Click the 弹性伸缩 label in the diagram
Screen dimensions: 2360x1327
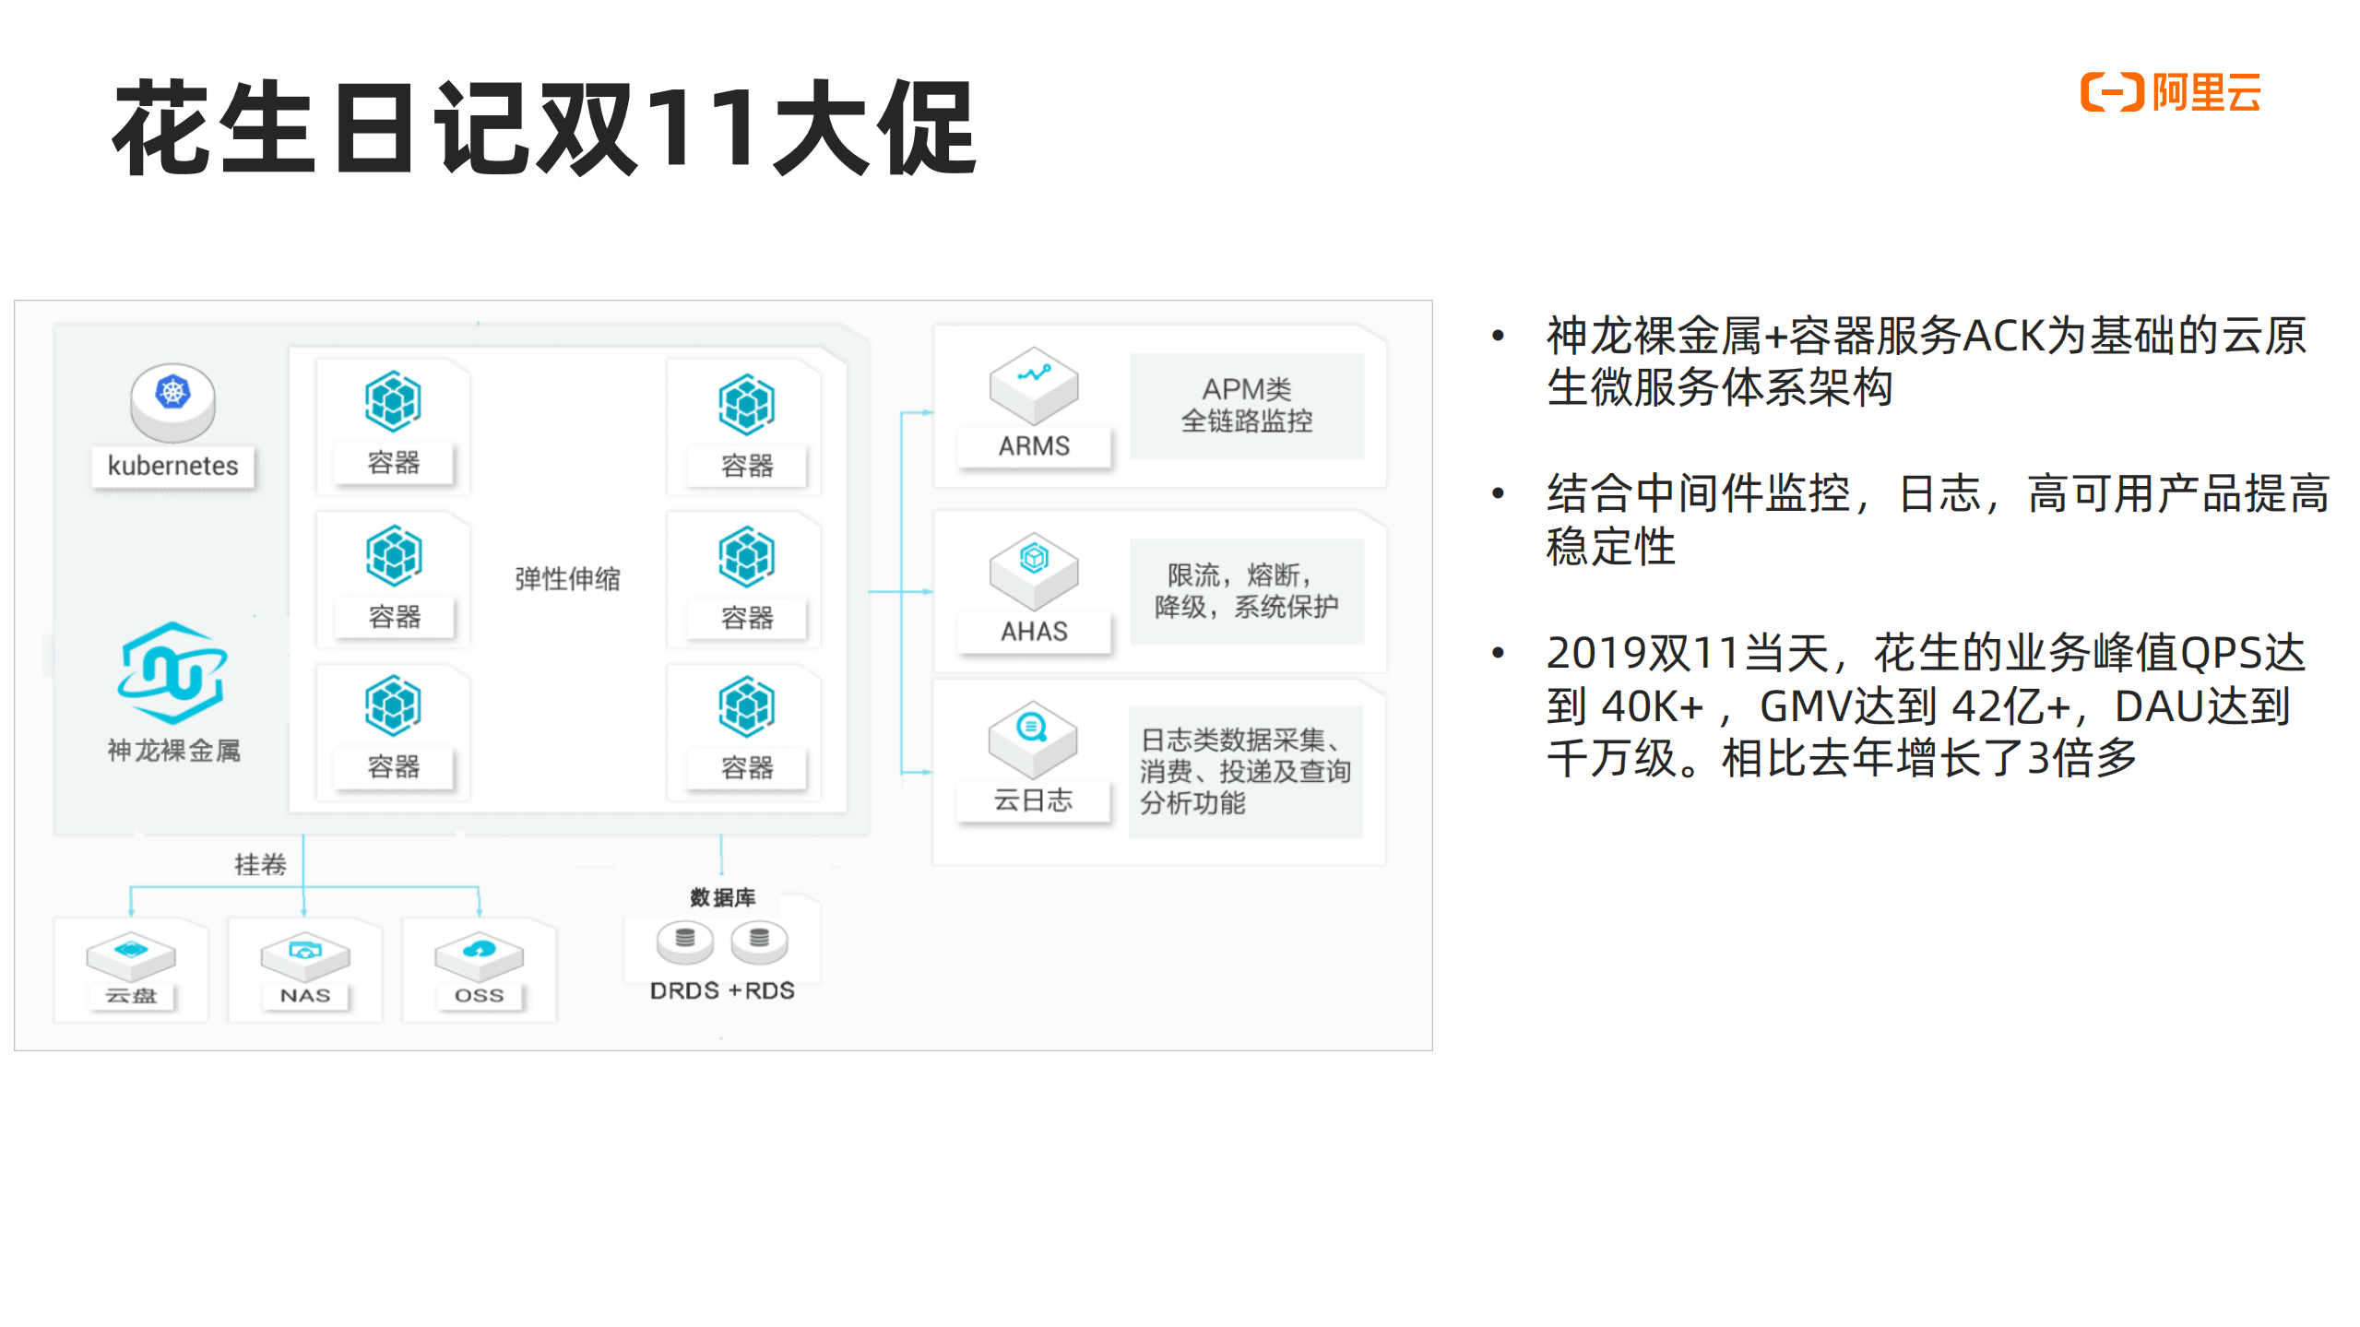pos(568,581)
